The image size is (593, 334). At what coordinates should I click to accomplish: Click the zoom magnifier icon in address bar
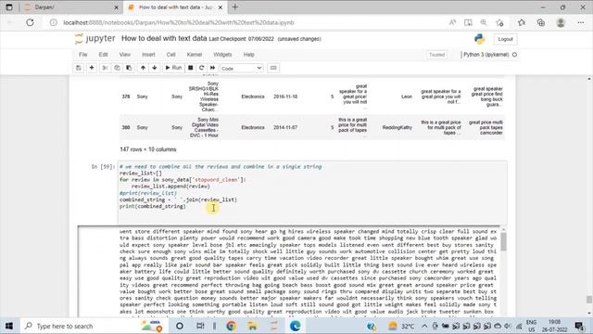484,22
